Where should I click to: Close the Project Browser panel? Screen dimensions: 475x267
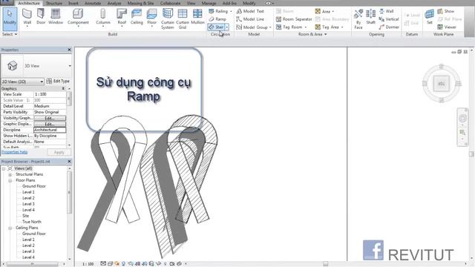tap(69, 162)
